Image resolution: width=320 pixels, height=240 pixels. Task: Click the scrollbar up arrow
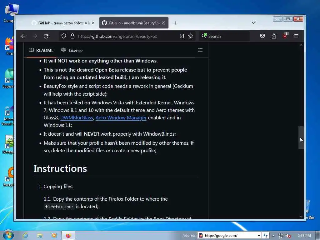click(301, 45)
